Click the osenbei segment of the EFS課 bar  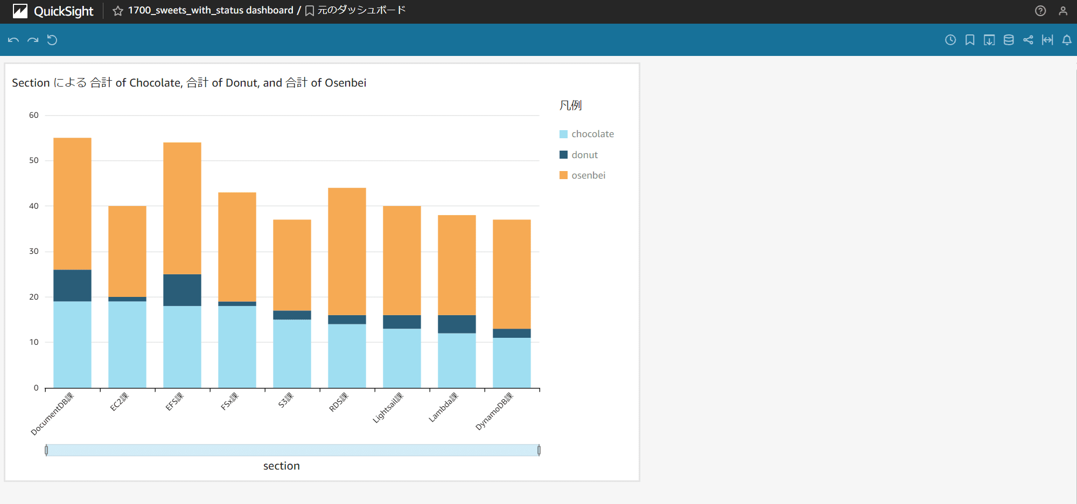point(182,209)
